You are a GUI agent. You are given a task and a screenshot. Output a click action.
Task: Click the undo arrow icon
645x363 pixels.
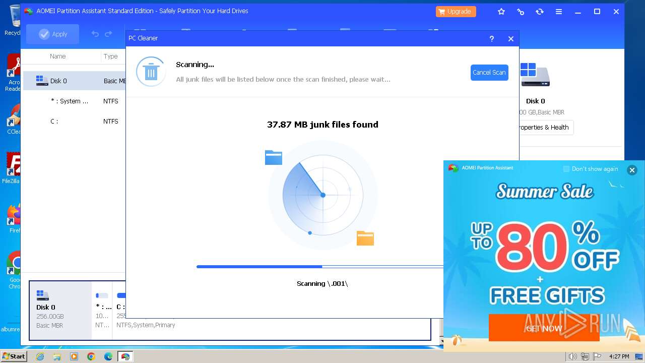point(95,34)
